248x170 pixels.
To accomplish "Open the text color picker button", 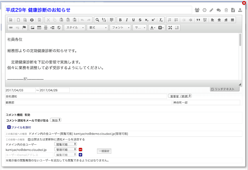I will coord(153,28).
